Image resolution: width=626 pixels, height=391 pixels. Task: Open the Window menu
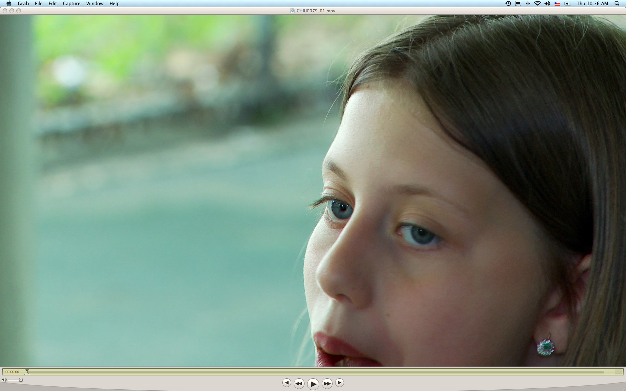coord(95,4)
